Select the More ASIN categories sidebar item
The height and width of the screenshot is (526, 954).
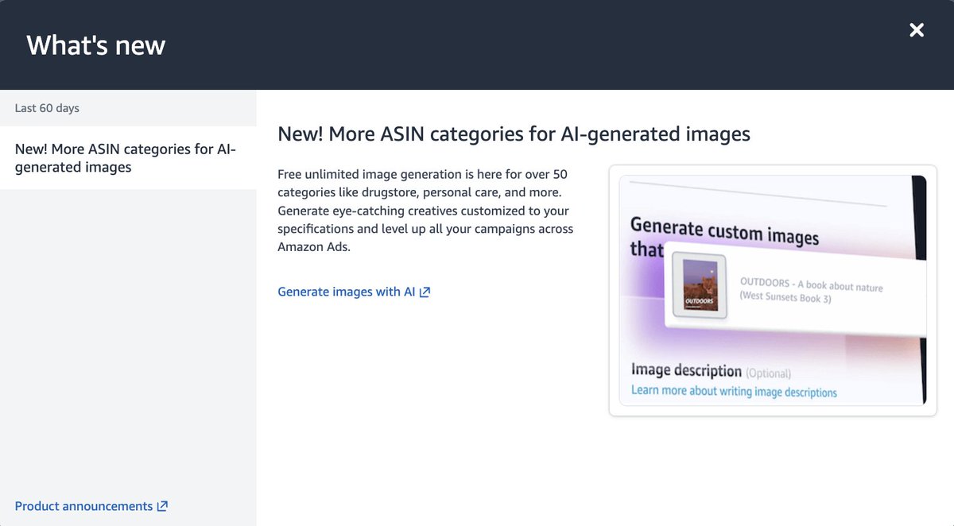pos(128,158)
